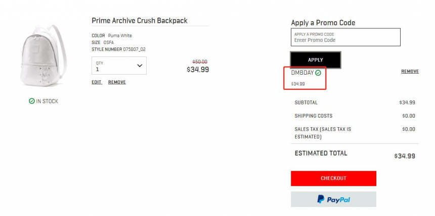Click the white backpack product image
Screen dimensions: 435x216
(43, 56)
